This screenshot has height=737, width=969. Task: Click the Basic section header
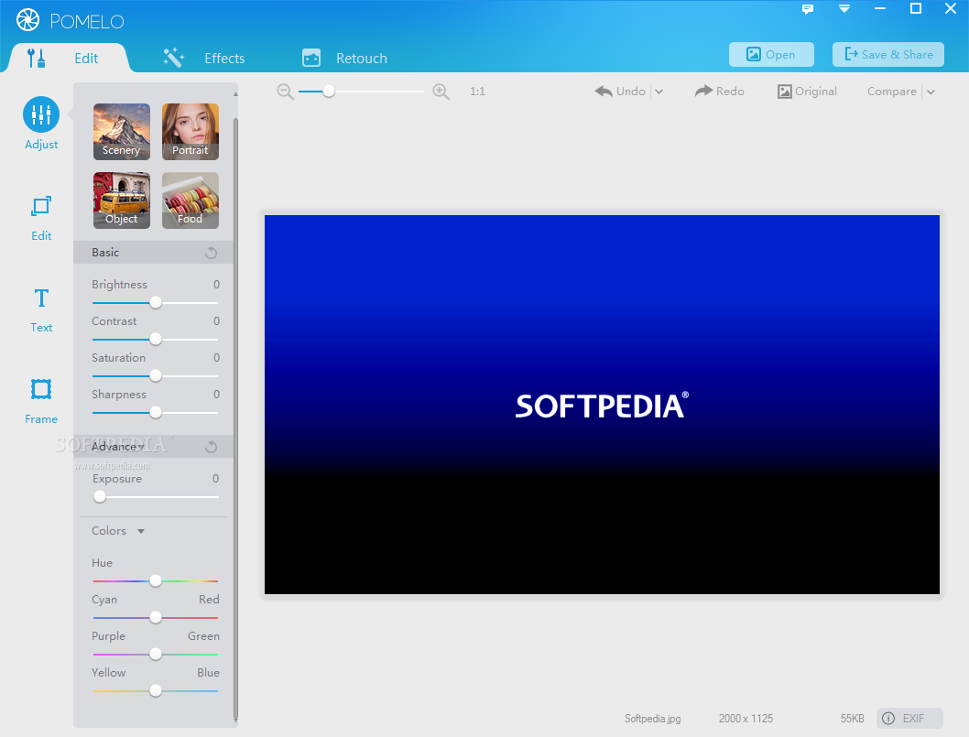click(153, 253)
